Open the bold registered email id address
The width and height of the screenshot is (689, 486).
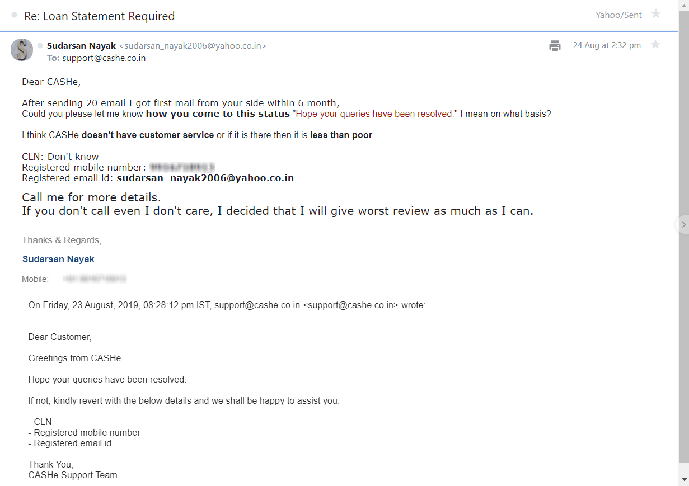click(205, 178)
